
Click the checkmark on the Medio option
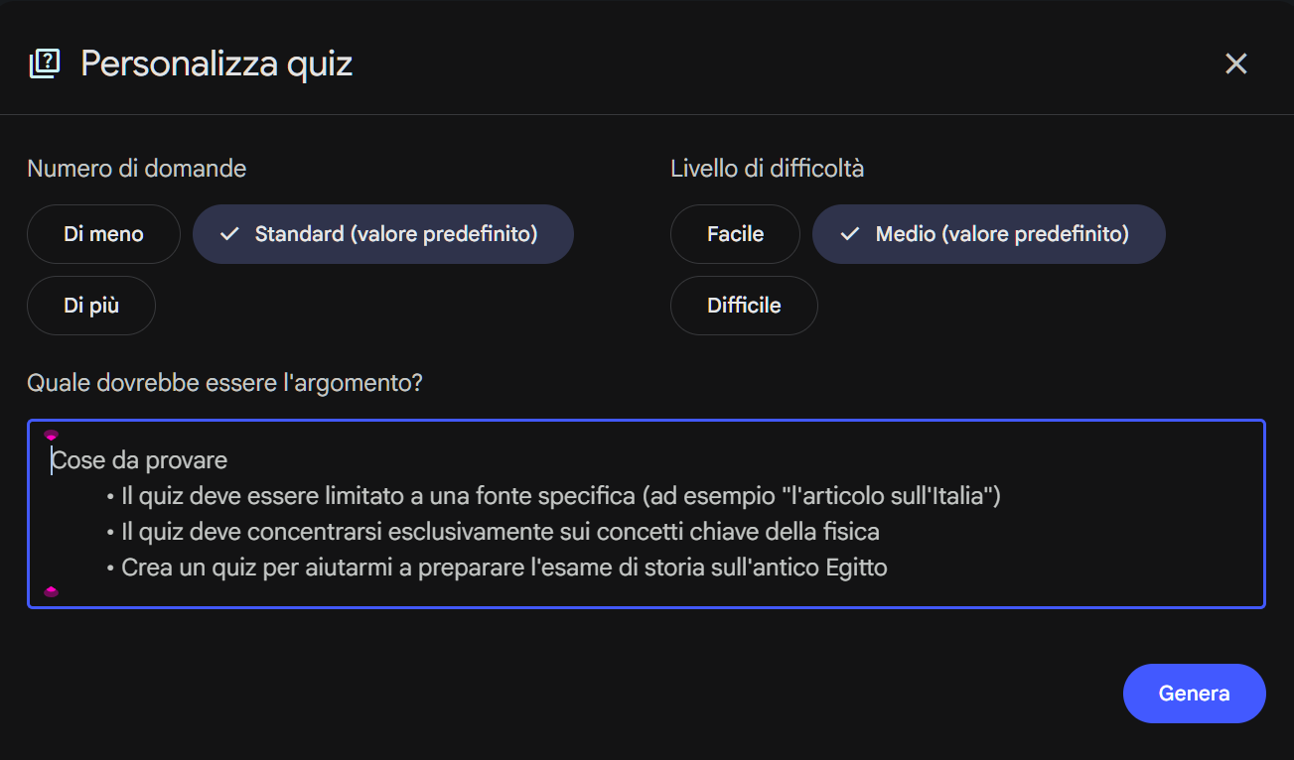click(x=849, y=234)
